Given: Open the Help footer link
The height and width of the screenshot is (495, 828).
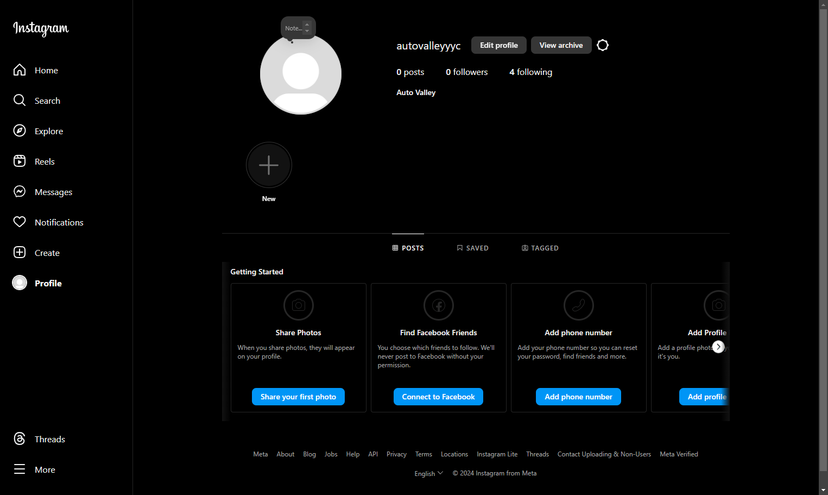Looking at the screenshot, I should pyautogui.click(x=353, y=454).
